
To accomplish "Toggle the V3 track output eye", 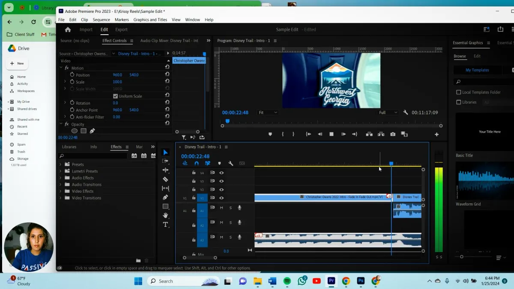I will pos(221,181).
